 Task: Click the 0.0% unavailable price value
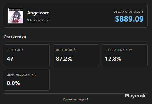point(13,83)
